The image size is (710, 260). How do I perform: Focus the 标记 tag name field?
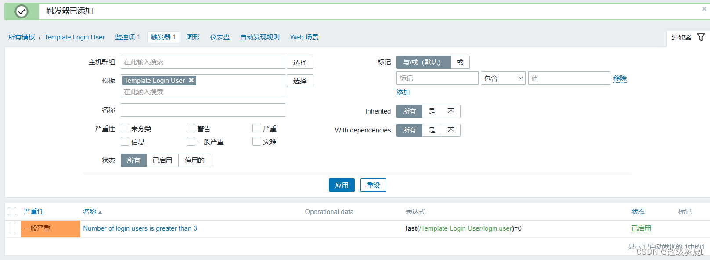click(437, 78)
